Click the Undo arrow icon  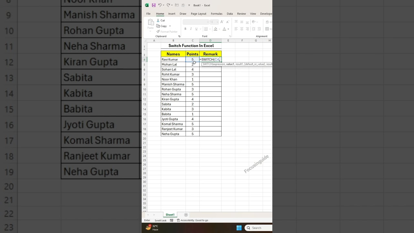coord(160,5)
